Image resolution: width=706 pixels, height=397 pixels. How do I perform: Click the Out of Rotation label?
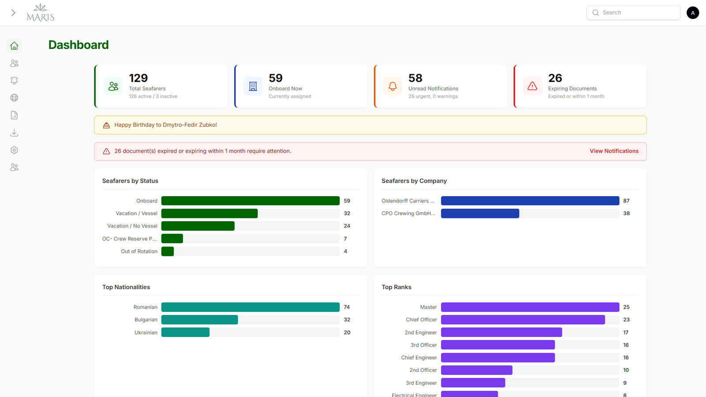139,251
